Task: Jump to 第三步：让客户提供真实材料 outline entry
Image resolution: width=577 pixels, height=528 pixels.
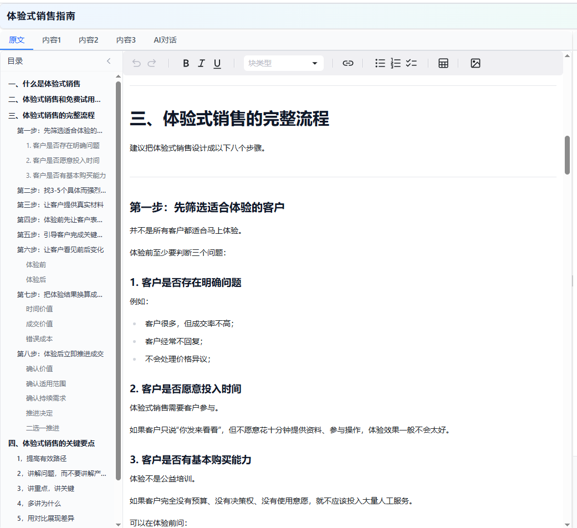Action: pos(60,205)
